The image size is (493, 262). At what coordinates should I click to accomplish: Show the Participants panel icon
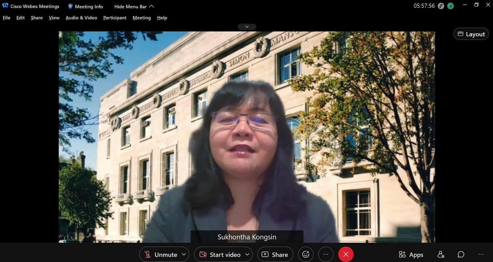point(441,254)
